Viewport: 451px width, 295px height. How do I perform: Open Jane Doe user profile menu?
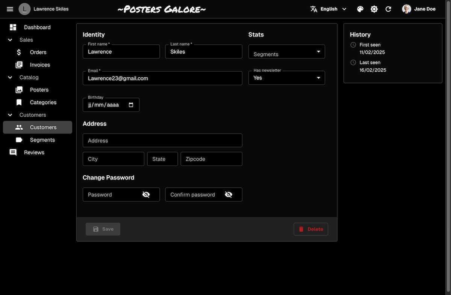(419, 9)
